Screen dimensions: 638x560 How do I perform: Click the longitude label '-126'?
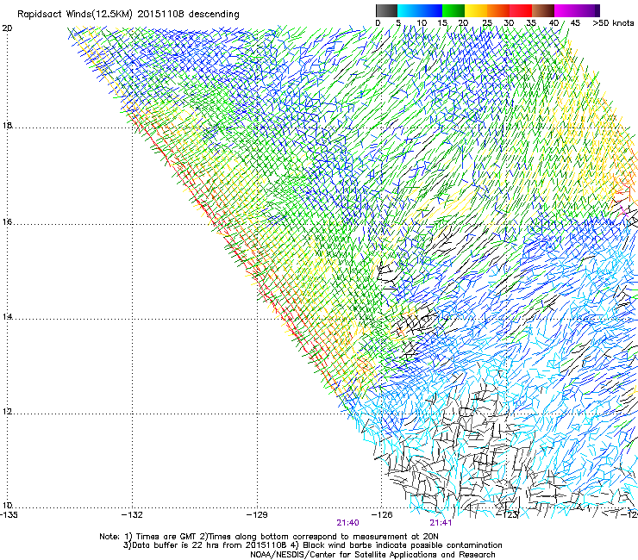point(382,515)
